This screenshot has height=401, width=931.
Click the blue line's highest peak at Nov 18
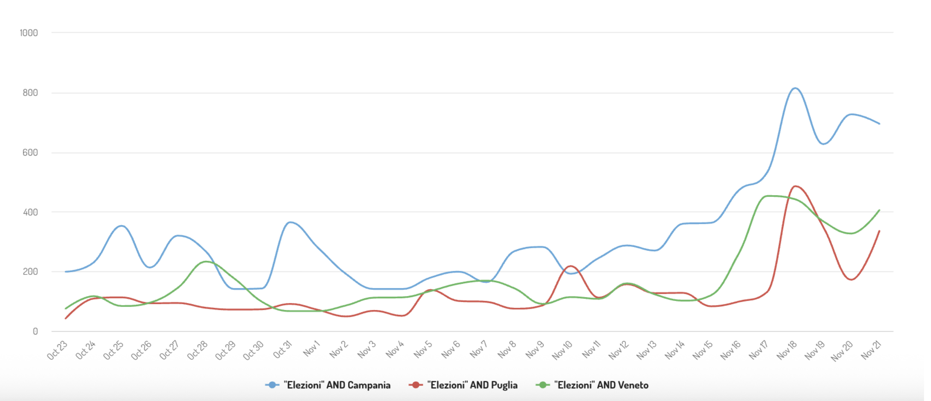click(x=795, y=88)
